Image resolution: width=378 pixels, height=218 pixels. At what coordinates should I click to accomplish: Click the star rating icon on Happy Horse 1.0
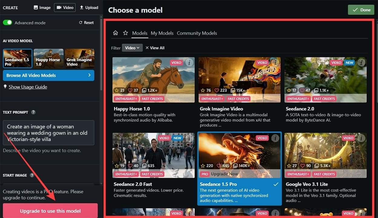[117, 90]
